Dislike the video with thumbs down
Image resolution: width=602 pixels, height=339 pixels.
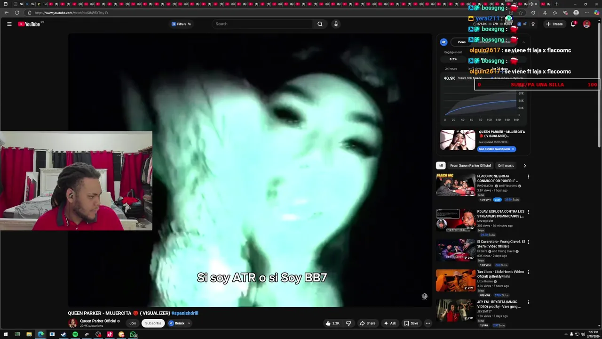point(349,323)
